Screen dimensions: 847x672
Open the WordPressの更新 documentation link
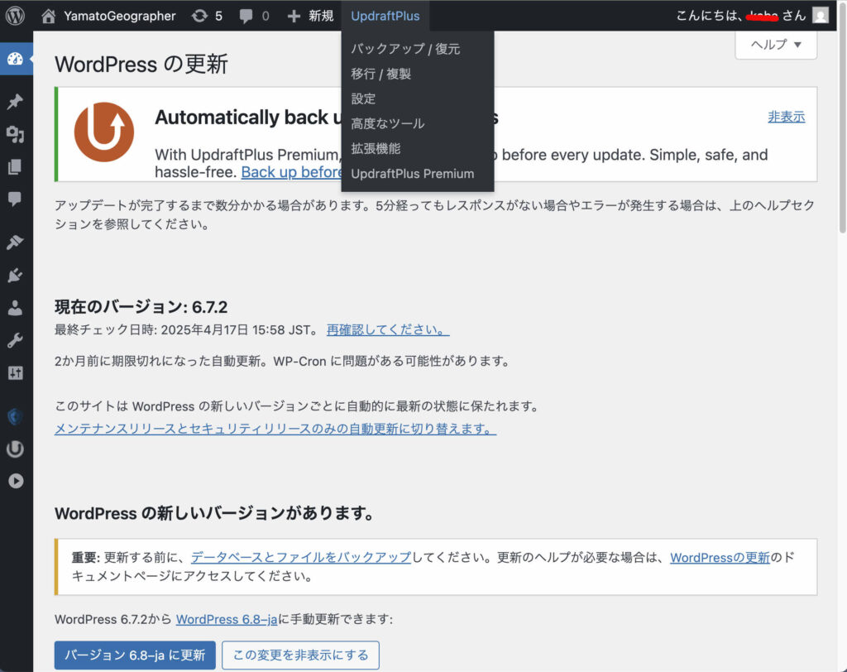coord(720,557)
